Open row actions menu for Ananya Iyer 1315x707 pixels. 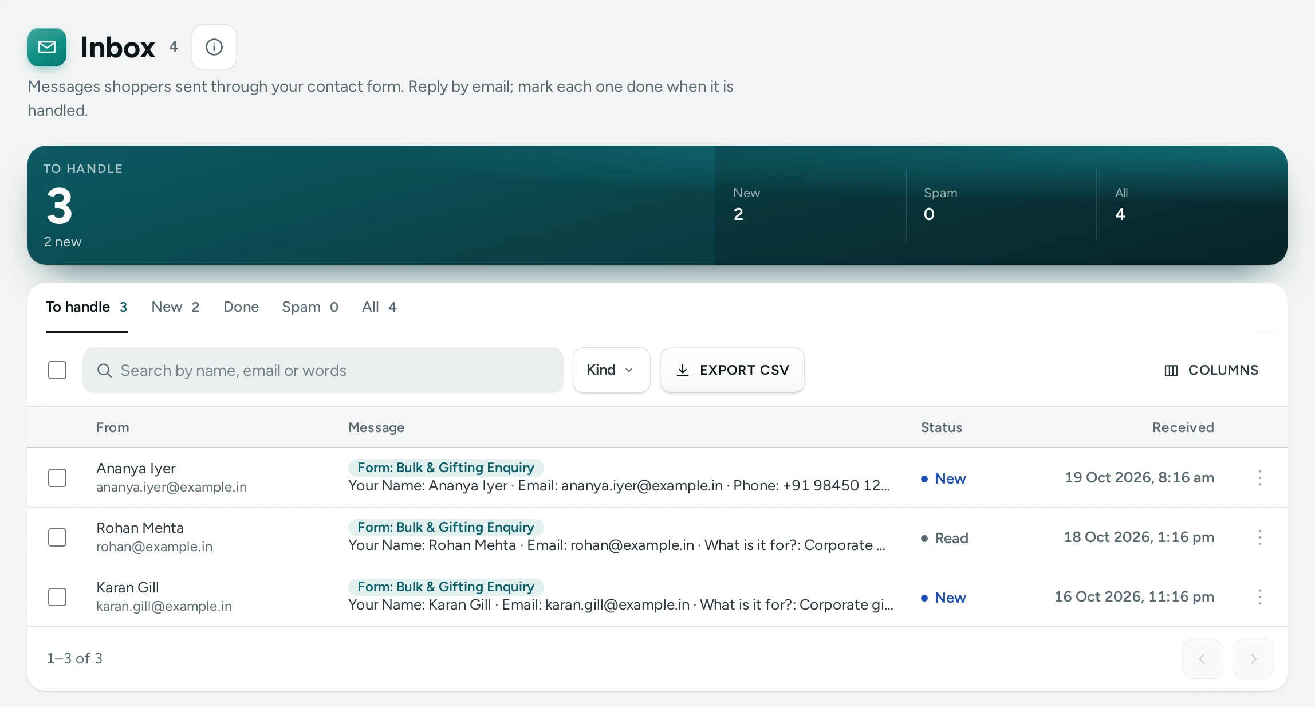pos(1259,478)
